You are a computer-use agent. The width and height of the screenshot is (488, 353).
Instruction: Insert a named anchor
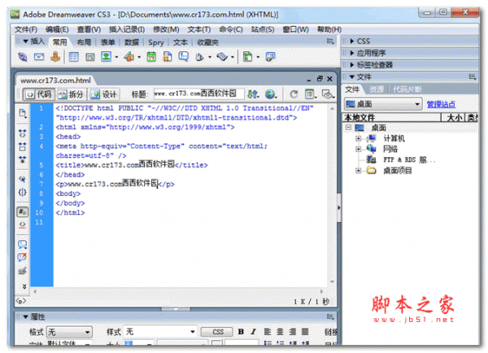(55, 57)
